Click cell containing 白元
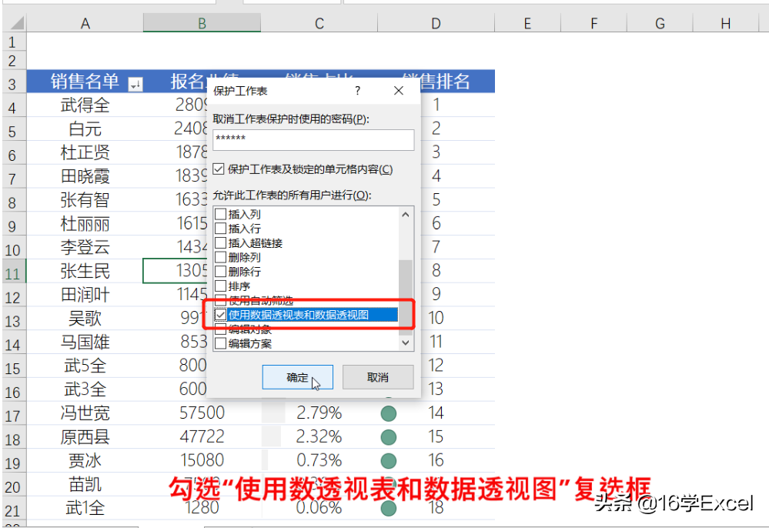Viewport: 769px width, 528px height. tap(85, 129)
